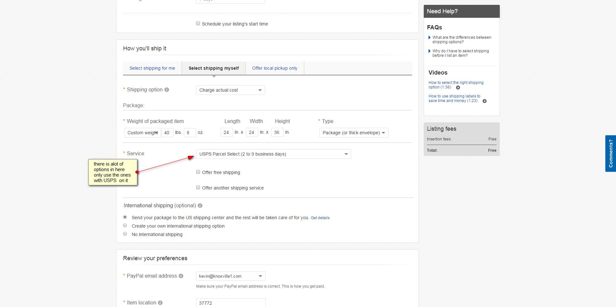Switch to Select shipping for me tab
Image resolution: width=616 pixels, height=307 pixels.
(152, 68)
